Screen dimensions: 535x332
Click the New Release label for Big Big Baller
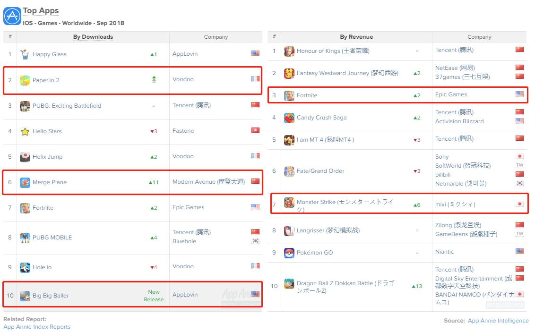click(154, 295)
